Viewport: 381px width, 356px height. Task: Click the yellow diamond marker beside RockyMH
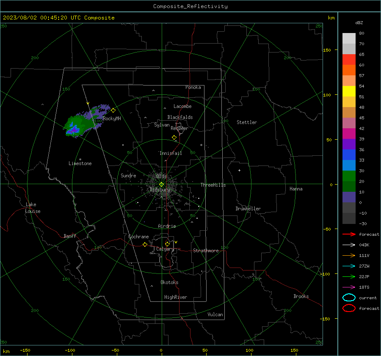tap(113, 110)
